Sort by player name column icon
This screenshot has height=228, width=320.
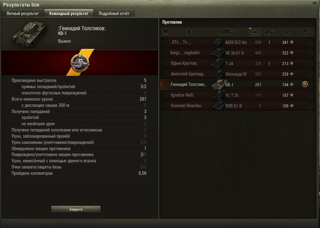pos(189,32)
